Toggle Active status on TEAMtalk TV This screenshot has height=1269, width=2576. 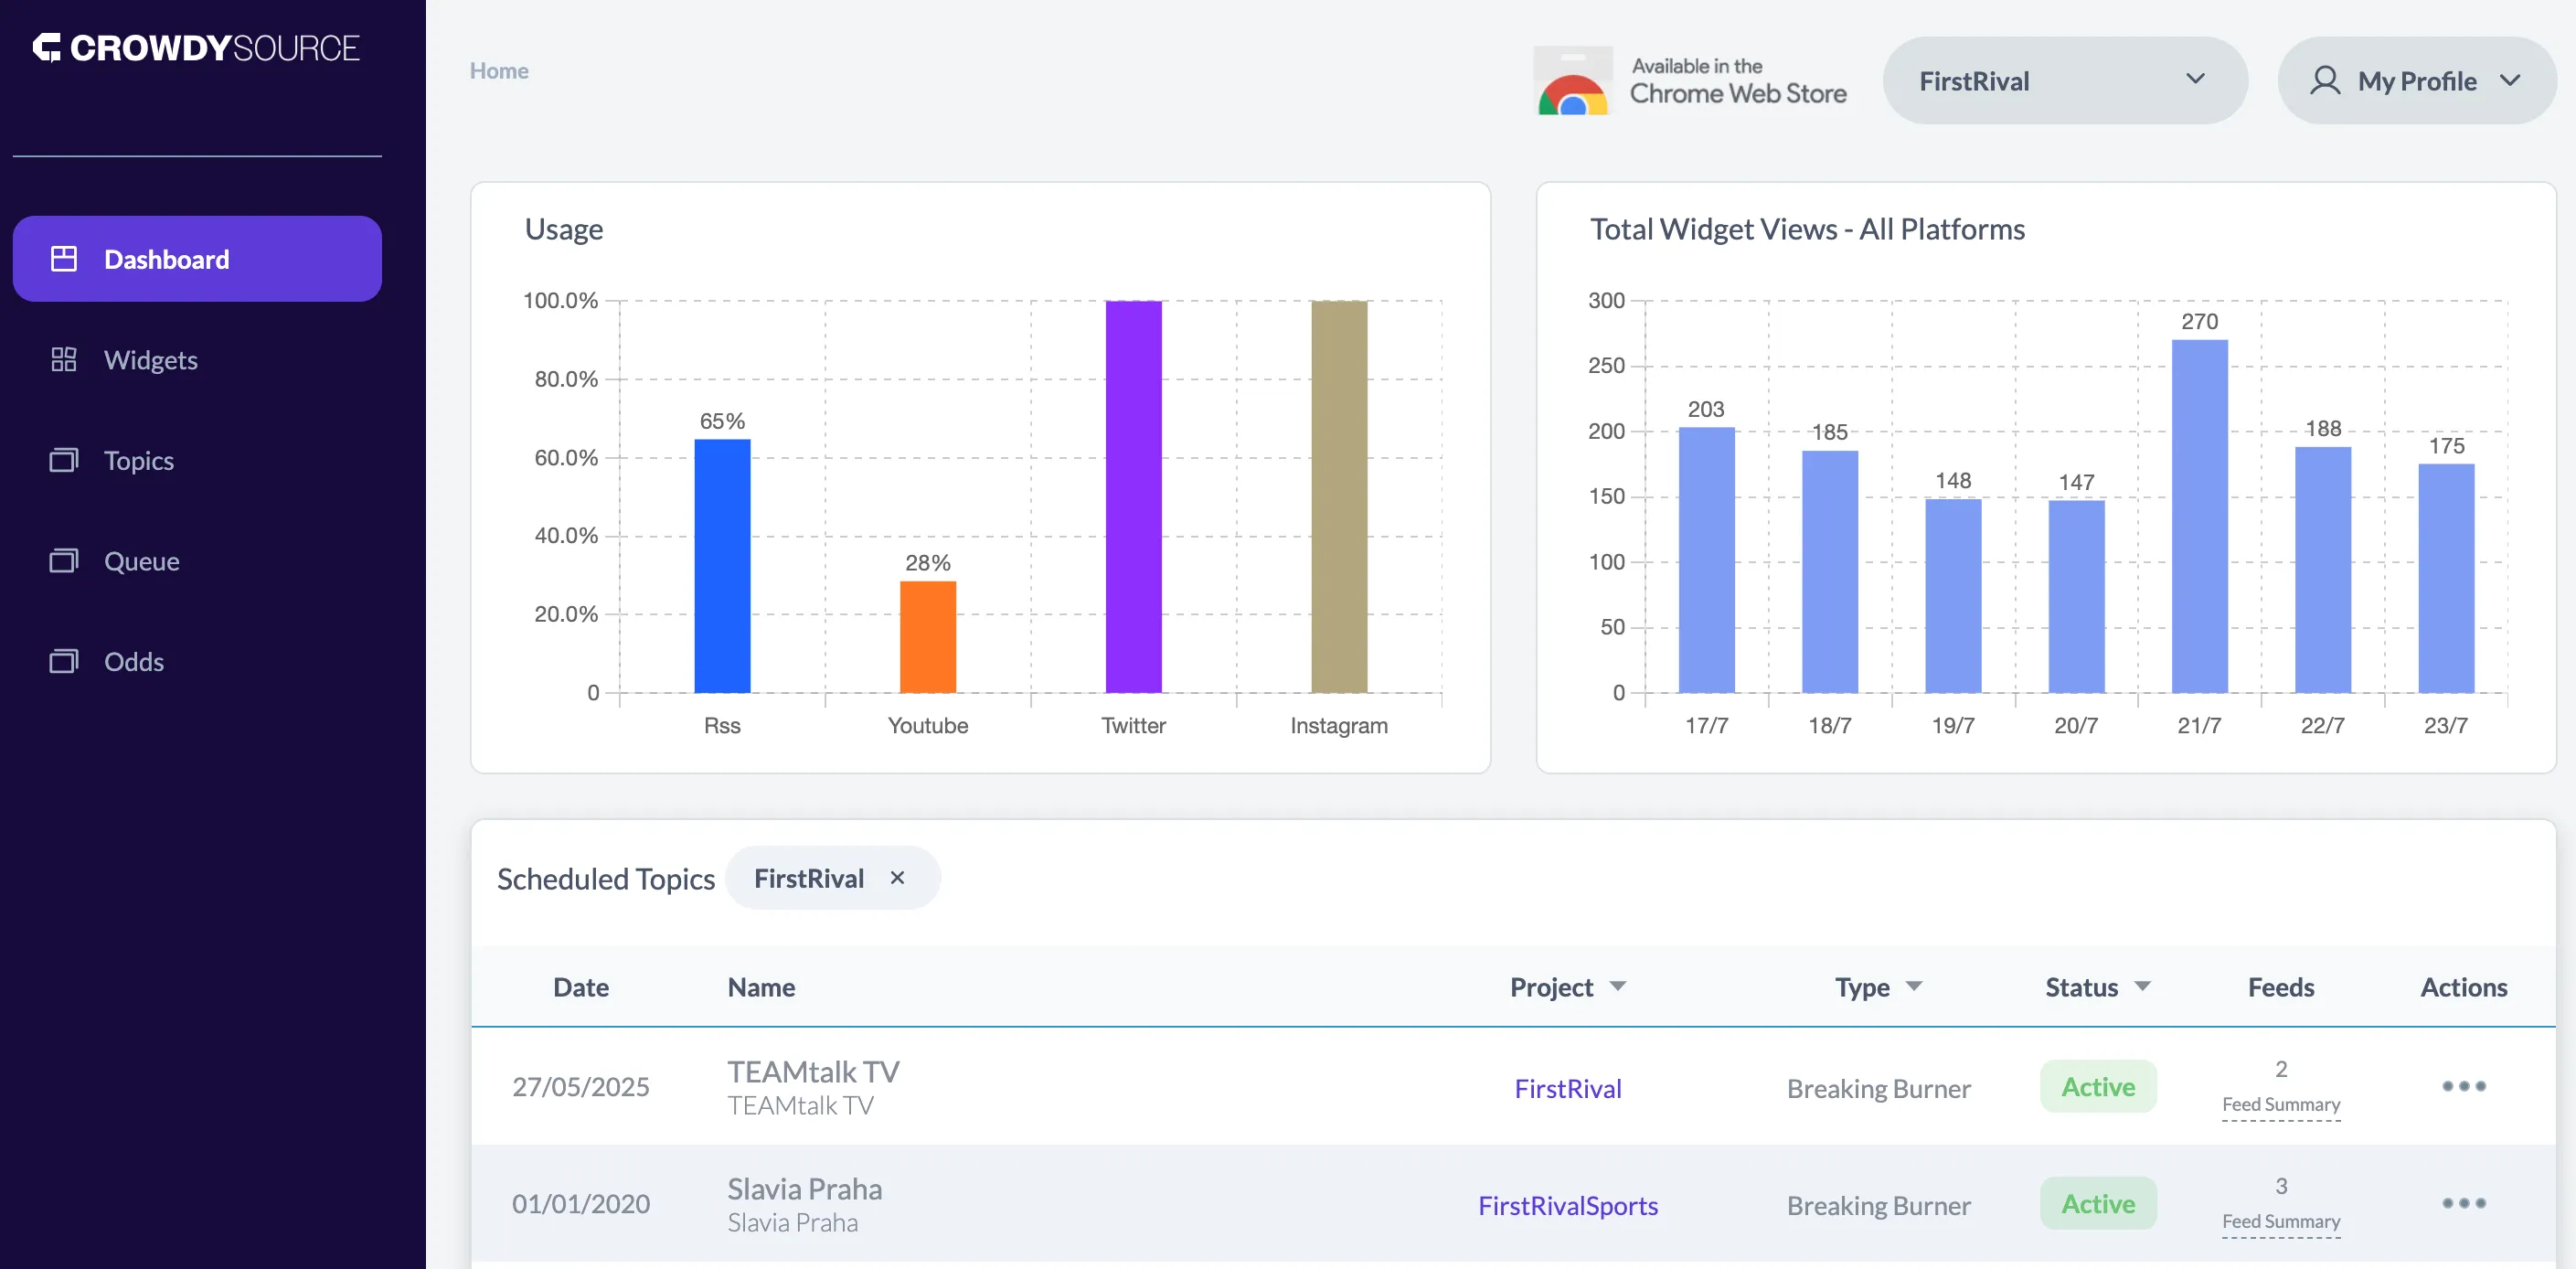coord(2097,1086)
